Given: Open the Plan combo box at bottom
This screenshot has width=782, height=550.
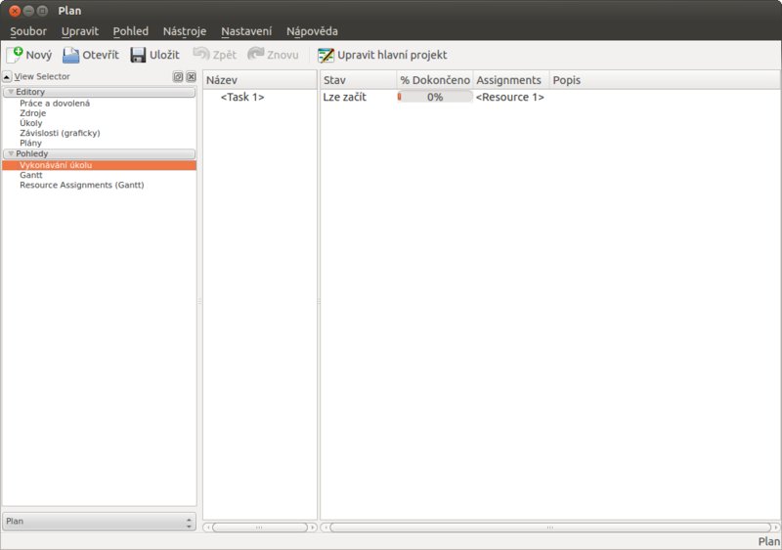Looking at the screenshot, I should click(99, 522).
